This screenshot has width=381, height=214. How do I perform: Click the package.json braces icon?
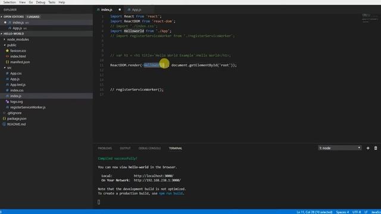pos(4,119)
